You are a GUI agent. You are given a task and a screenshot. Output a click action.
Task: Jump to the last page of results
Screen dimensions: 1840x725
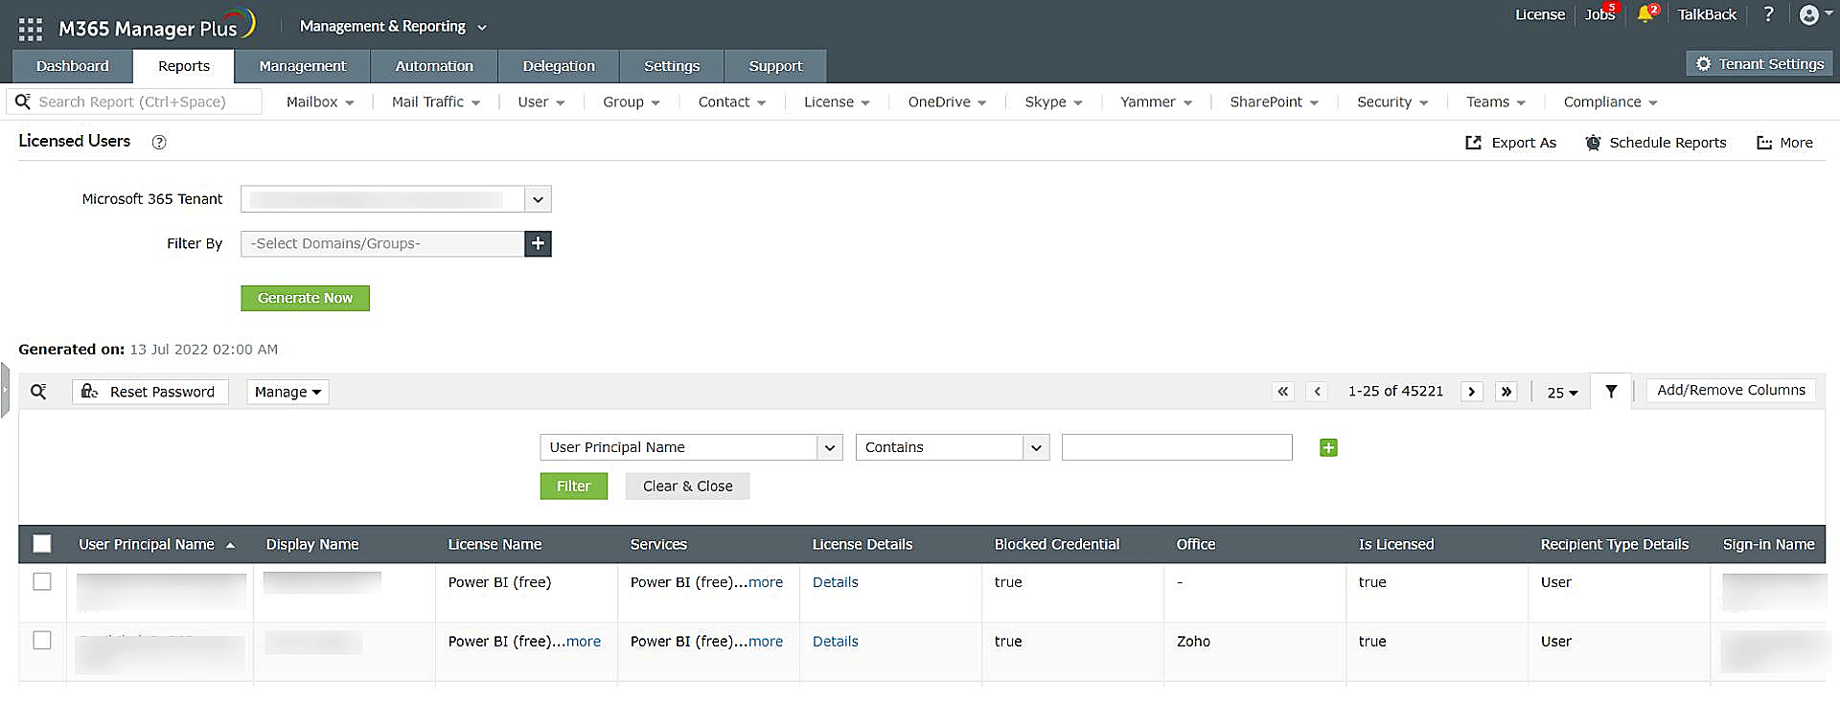(x=1506, y=392)
